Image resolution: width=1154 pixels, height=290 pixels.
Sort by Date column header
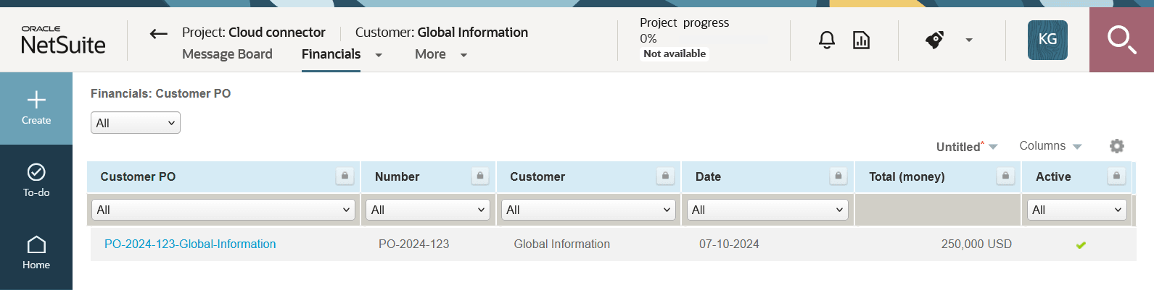(708, 176)
